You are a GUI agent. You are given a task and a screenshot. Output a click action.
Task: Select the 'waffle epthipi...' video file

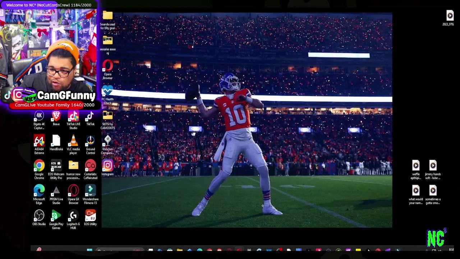click(416, 170)
